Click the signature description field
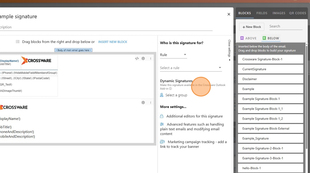Image resolution: width=310 pixels, height=173 pixels. [106, 27]
